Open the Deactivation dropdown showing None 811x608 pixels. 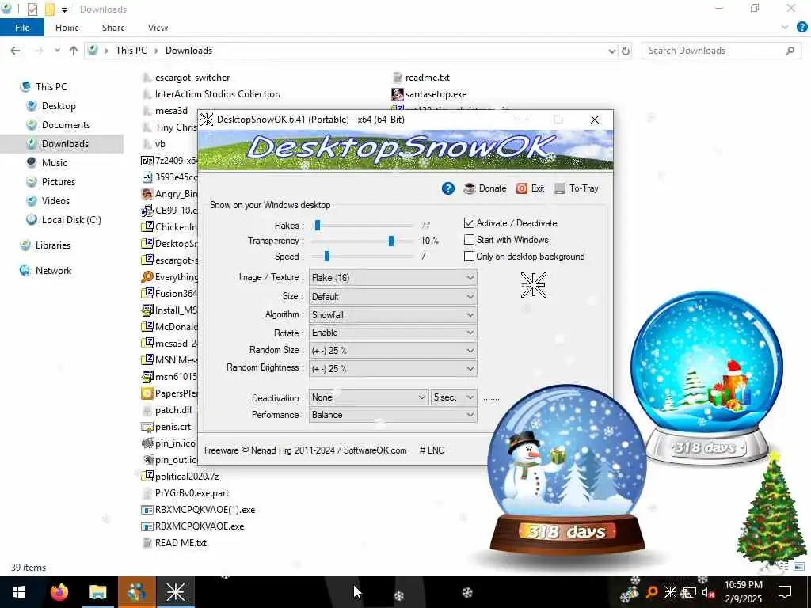pos(368,397)
